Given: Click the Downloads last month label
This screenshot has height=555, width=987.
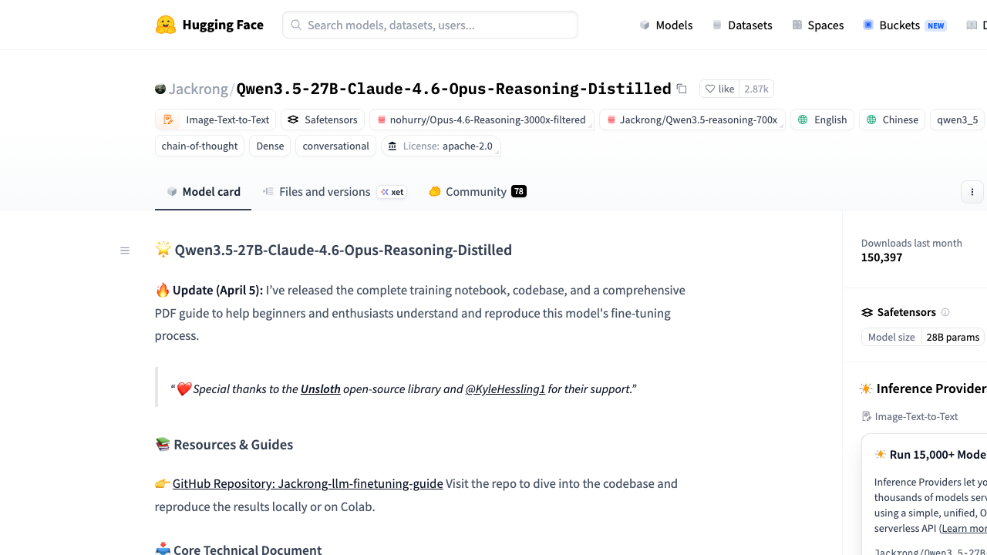Looking at the screenshot, I should click(x=911, y=243).
